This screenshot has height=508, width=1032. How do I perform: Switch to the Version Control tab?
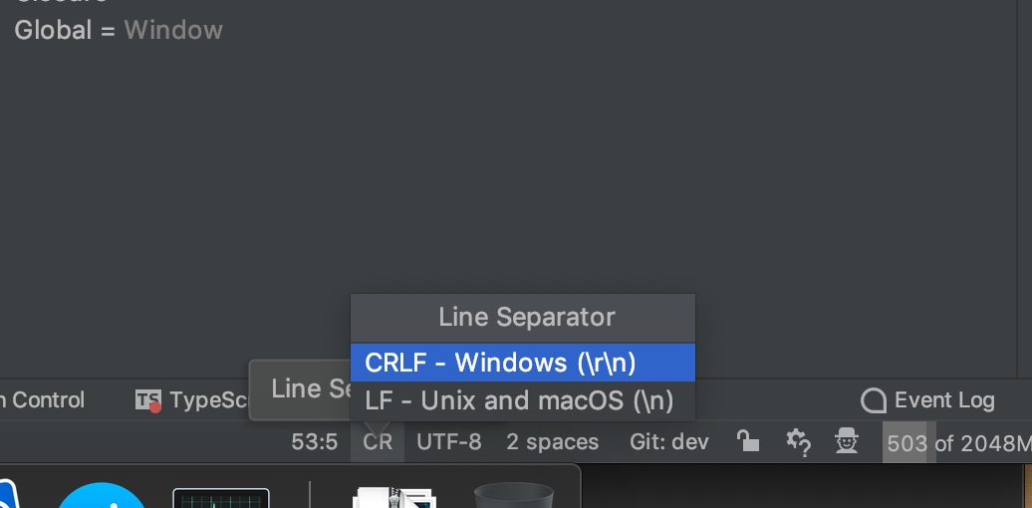coord(42,400)
